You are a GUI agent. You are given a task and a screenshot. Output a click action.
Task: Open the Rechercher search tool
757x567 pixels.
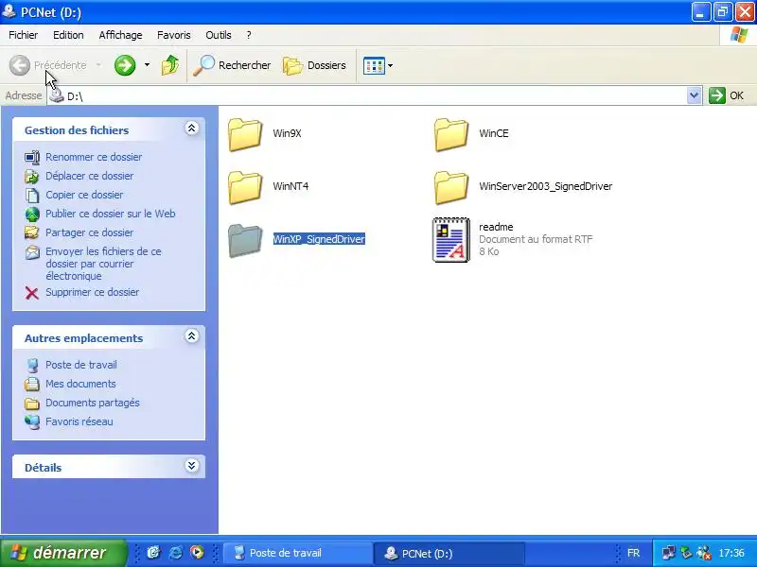pyautogui.click(x=232, y=65)
